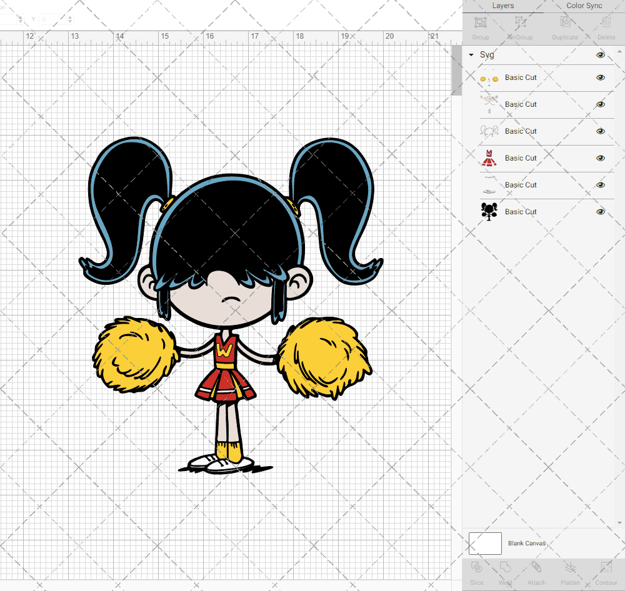Screen dimensions: 625x591
Task: Click the Y position stepper arrows
Action: pos(70,19)
